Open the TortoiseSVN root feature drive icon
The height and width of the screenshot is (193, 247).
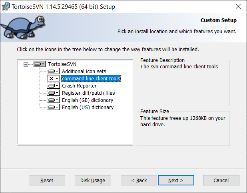[x=38, y=64]
